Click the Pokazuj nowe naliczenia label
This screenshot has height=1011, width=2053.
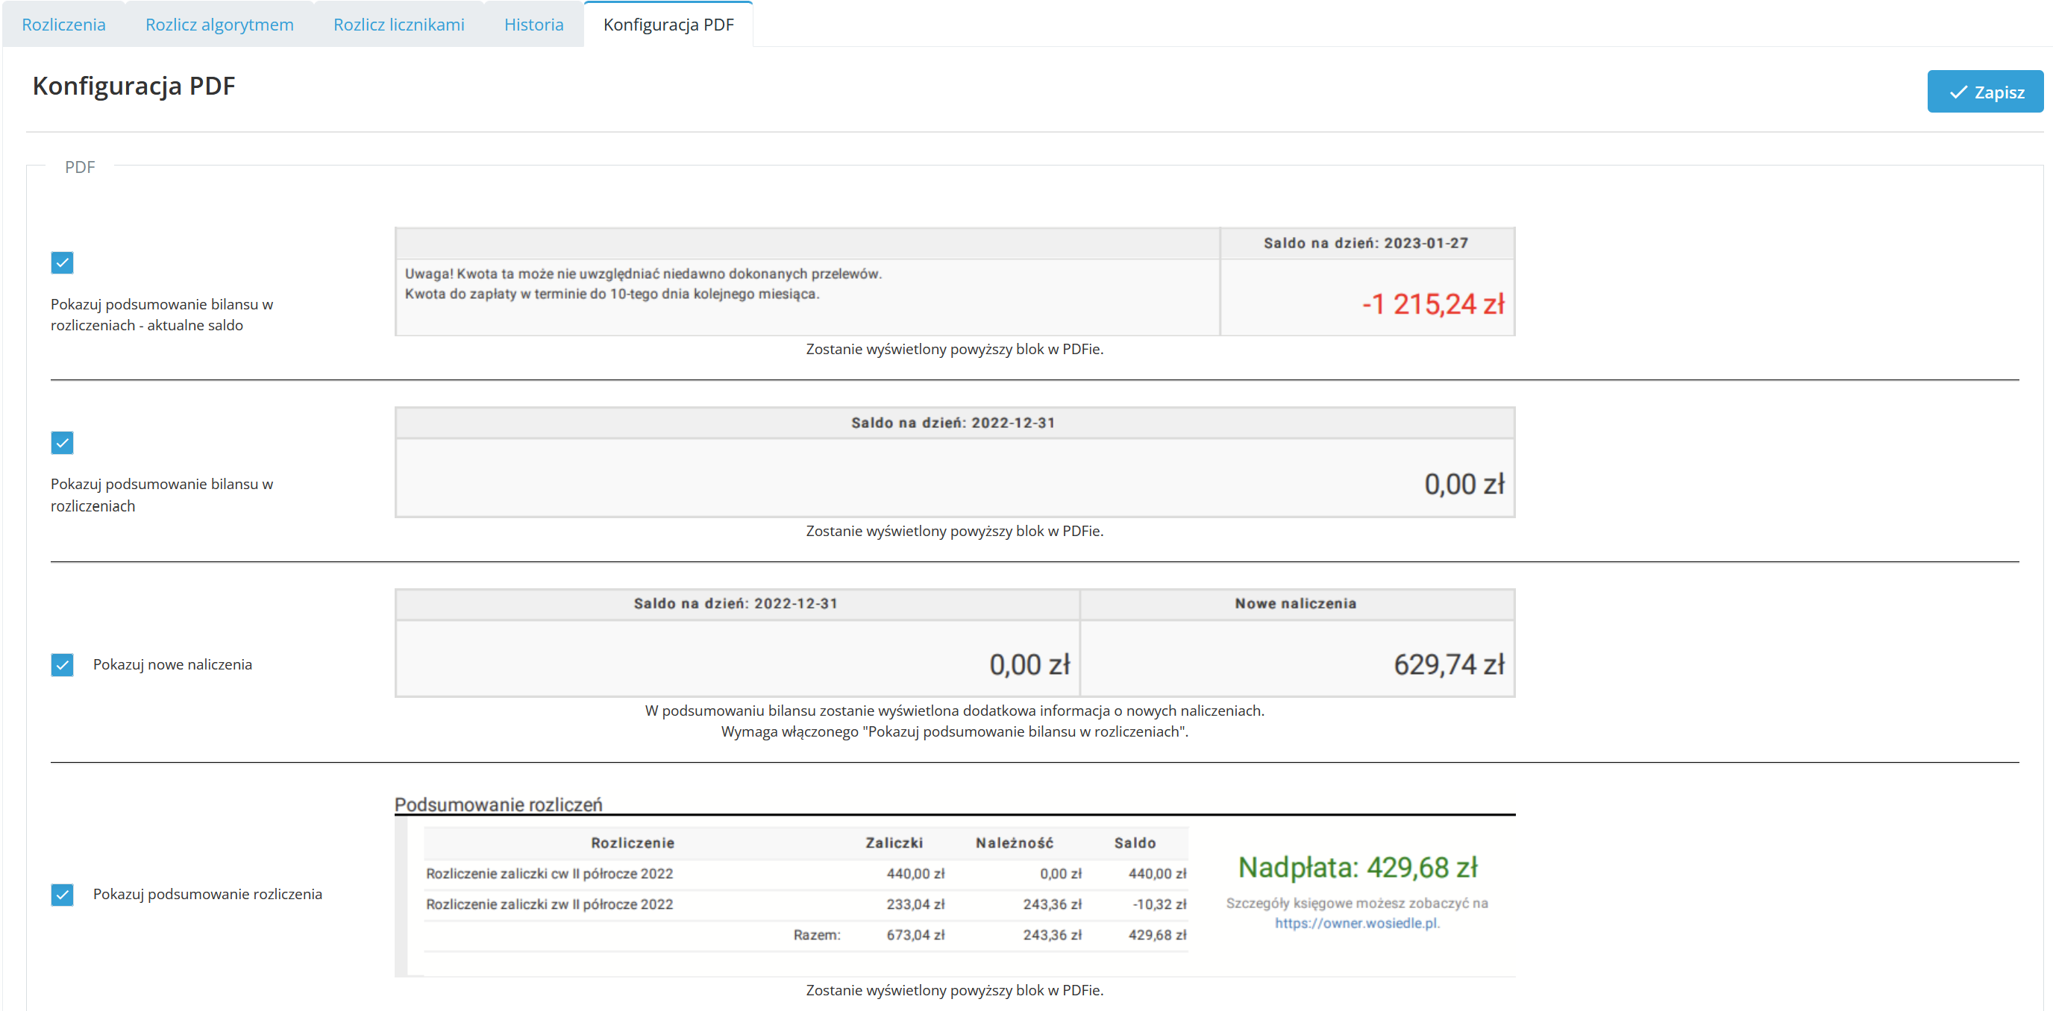coord(172,664)
